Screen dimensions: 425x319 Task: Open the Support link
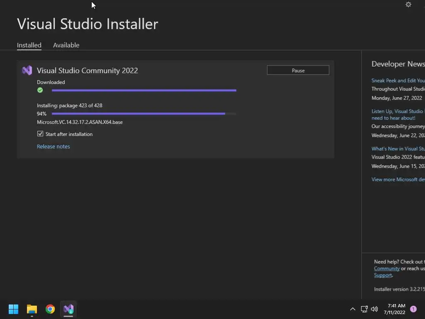[x=383, y=275]
